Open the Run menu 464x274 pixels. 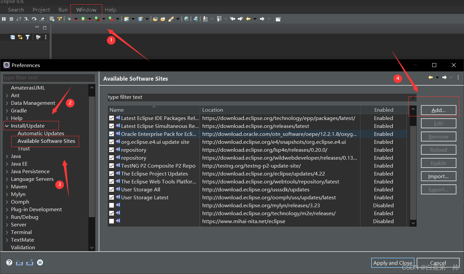(63, 10)
